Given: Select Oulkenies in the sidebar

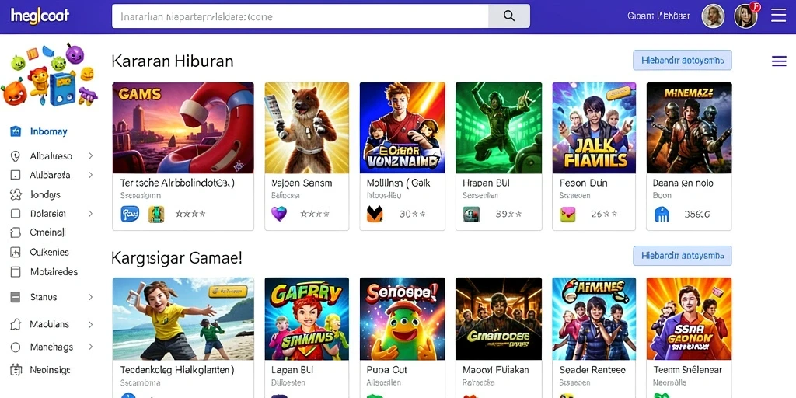Looking at the screenshot, I should click(49, 252).
